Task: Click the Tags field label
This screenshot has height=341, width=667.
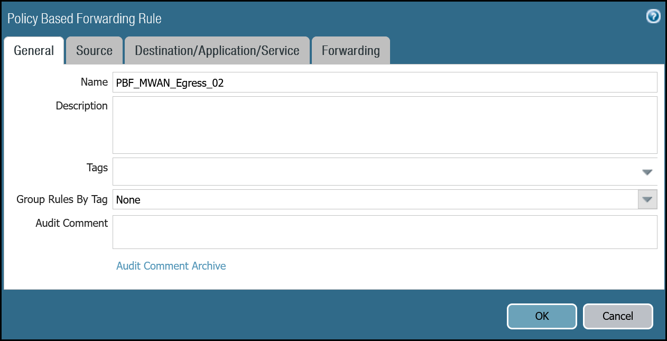Action: [97, 168]
